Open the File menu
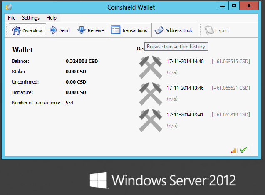 point(12,18)
